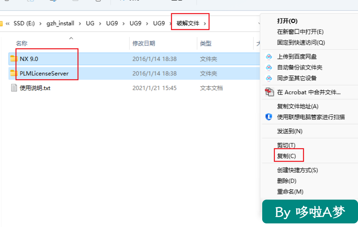Choose 剪切(T) in the context menu
The image size is (358, 227).
[x=286, y=145]
